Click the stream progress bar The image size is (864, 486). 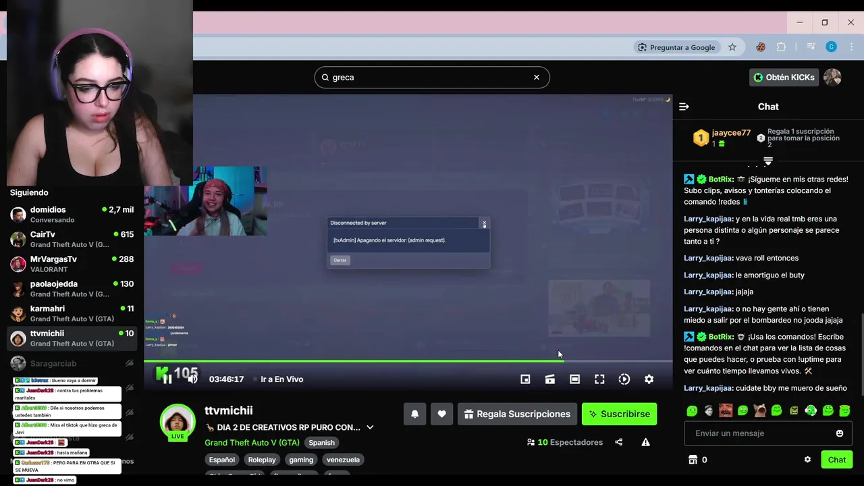tap(408, 361)
